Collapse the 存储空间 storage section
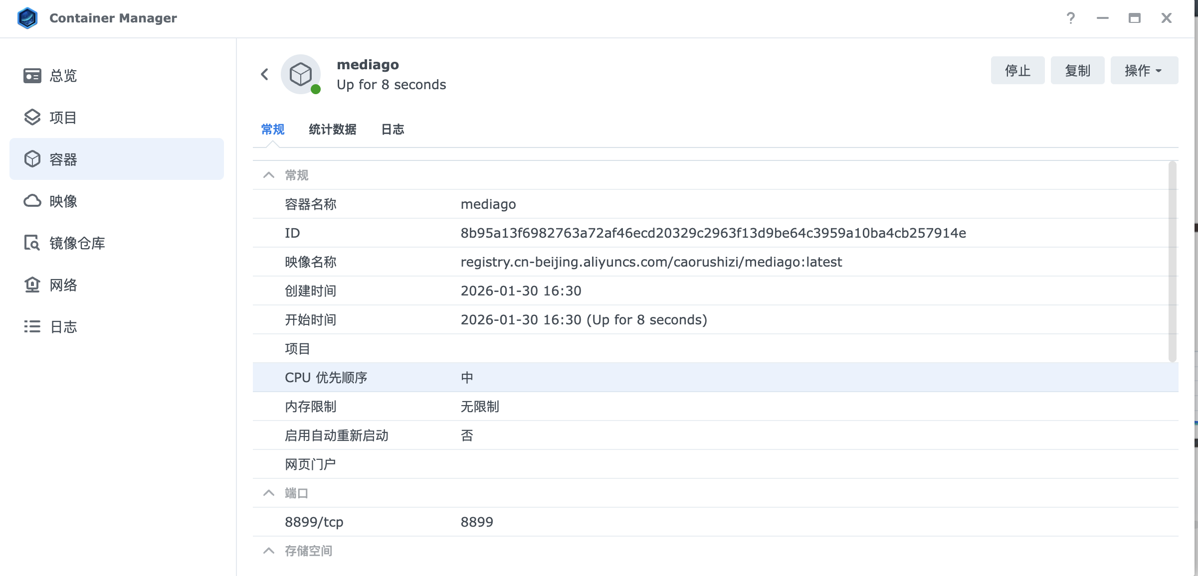Image resolution: width=1198 pixels, height=576 pixels. coord(269,551)
